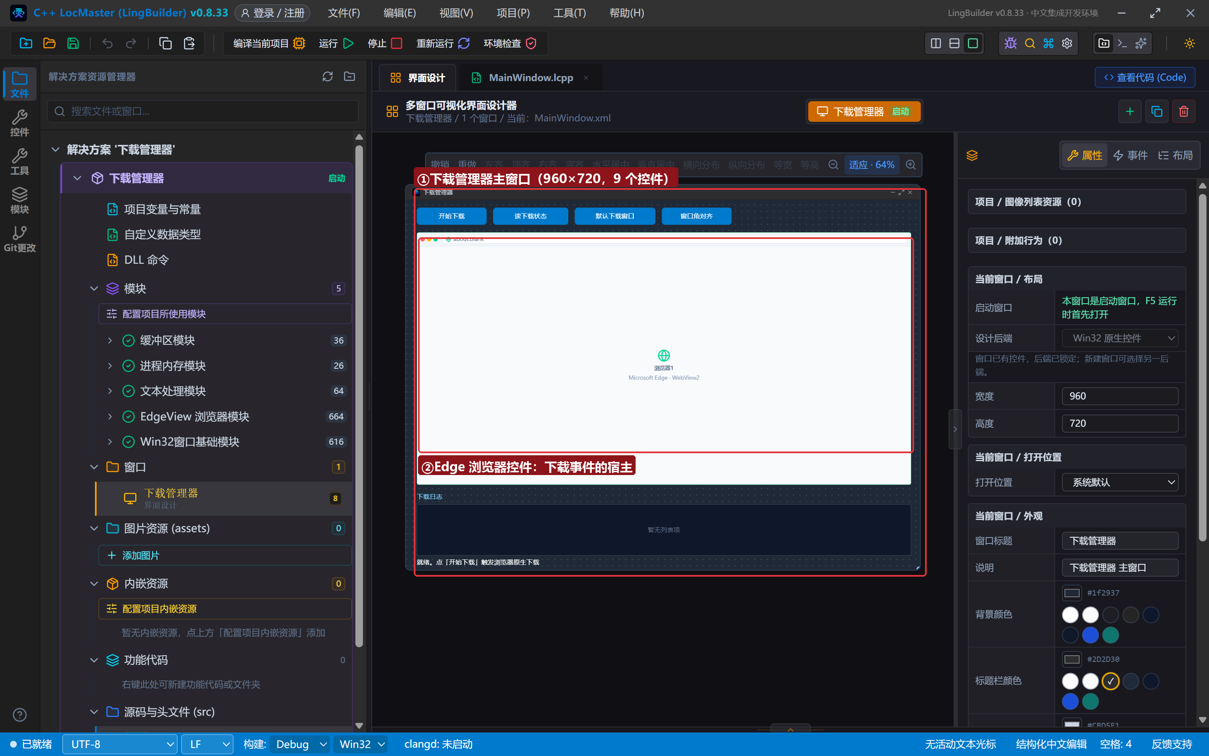The height and width of the screenshot is (756, 1209).
Task: Click the red delete window trash icon
Action: [1183, 111]
